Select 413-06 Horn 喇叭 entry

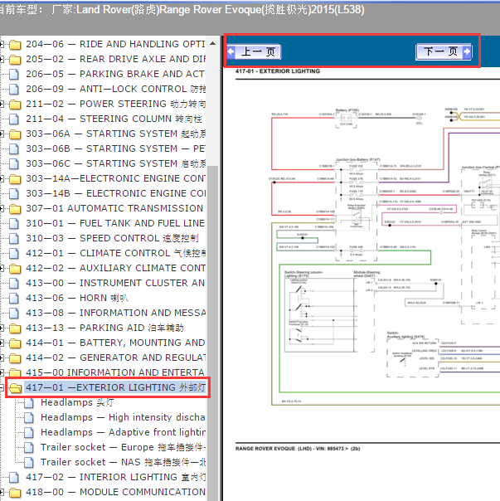tap(77, 298)
